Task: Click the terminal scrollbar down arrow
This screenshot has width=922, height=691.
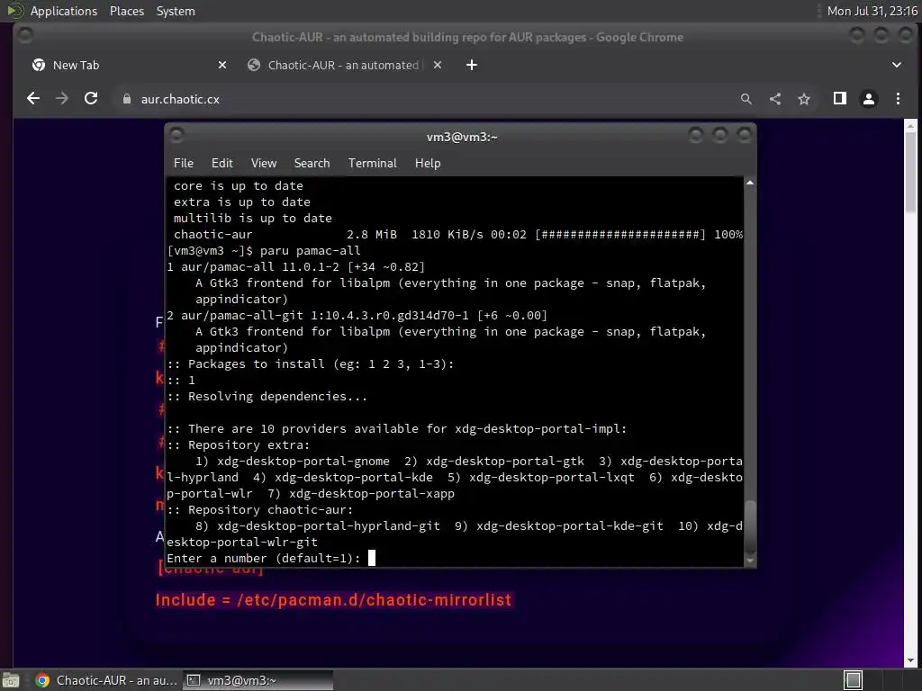Action: coord(750,561)
